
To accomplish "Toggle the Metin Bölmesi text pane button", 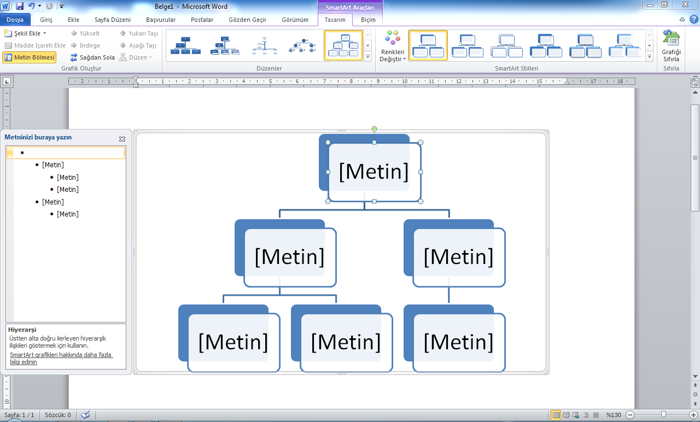I will (29, 57).
